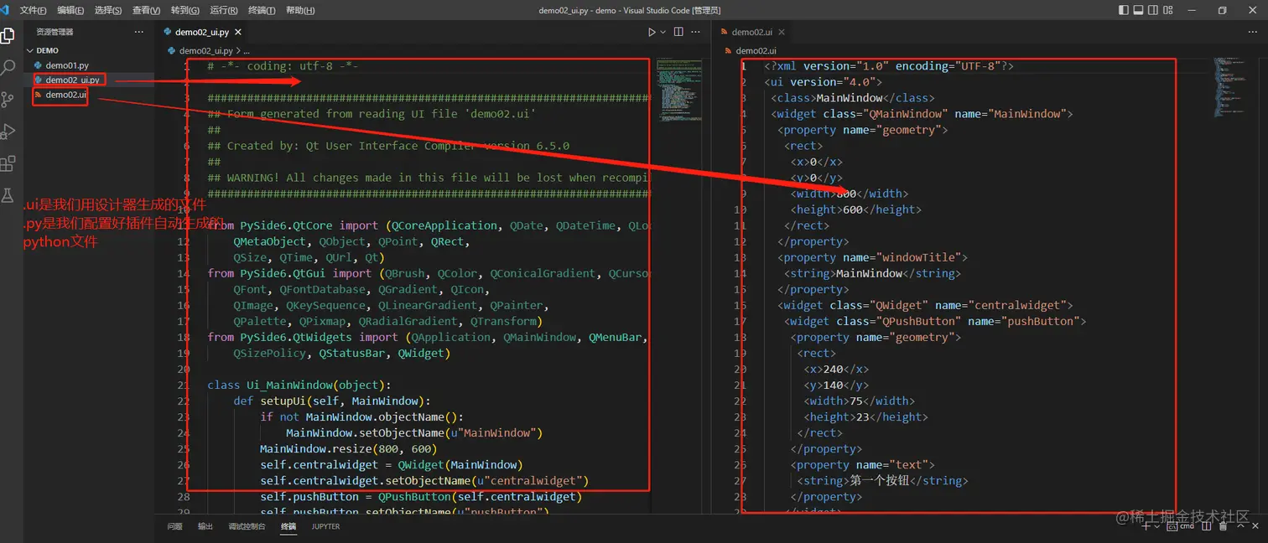The width and height of the screenshot is (1268, 543).
Task: Open the 查看(V) menu
Action: (x=146, y=10)
